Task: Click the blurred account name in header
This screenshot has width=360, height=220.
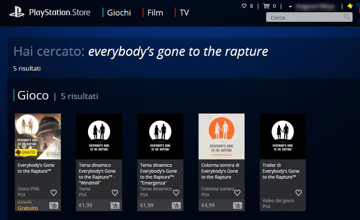Action: point(316,7)
